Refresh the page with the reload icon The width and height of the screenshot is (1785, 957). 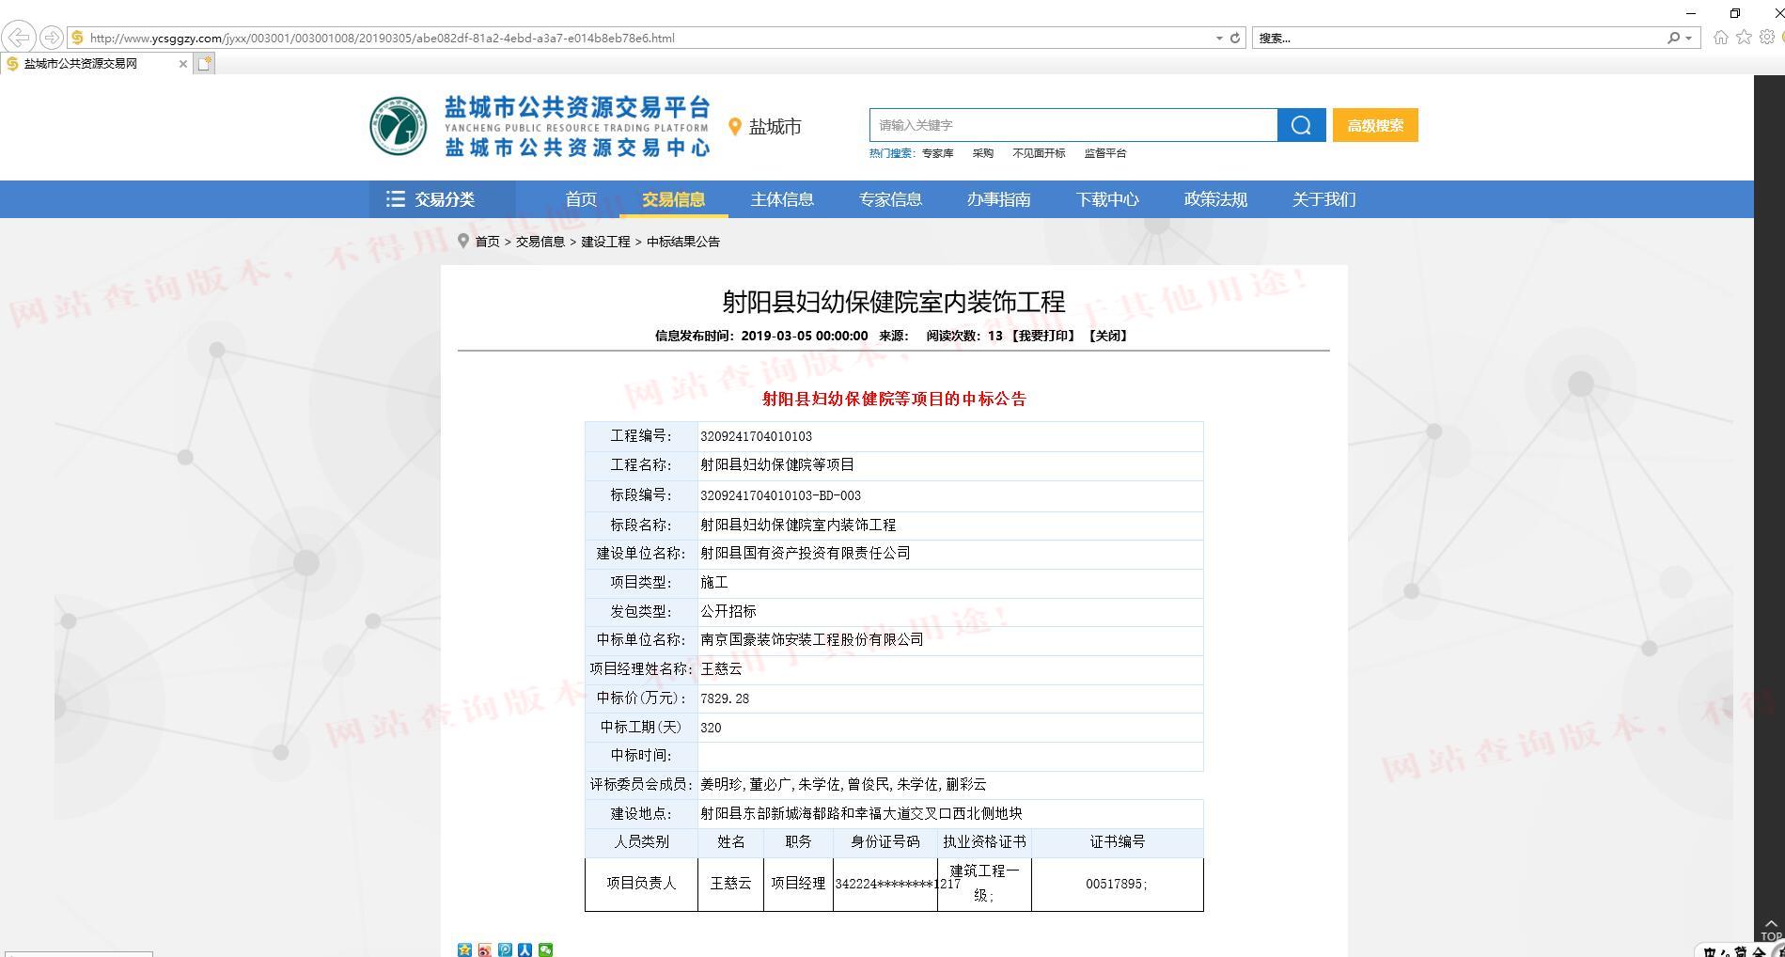pyautogui.click(x=1235, y=39)
